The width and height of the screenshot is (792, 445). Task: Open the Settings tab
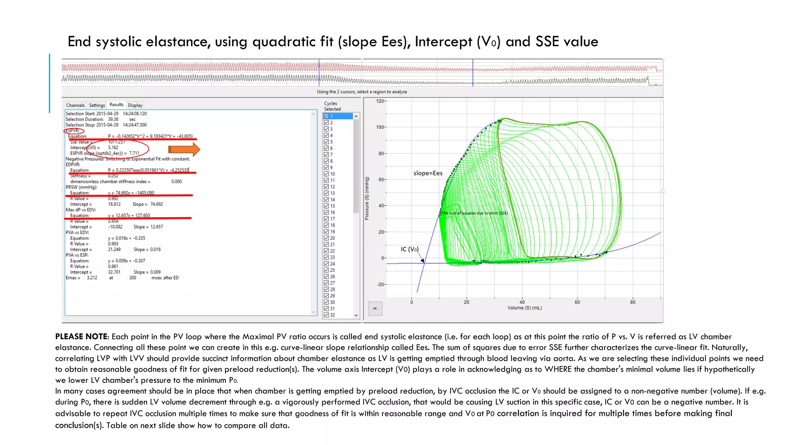[97, 105]
